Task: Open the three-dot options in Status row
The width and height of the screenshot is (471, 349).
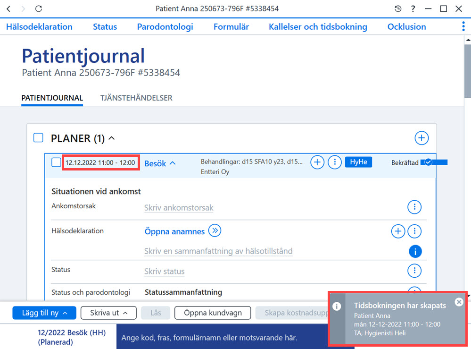Action: pos(414,271)
